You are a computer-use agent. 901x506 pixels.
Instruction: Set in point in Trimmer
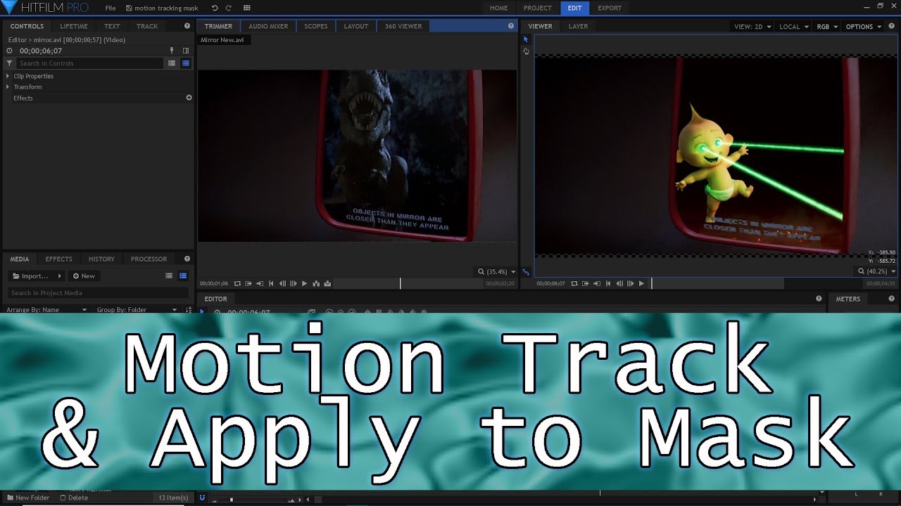248,283
